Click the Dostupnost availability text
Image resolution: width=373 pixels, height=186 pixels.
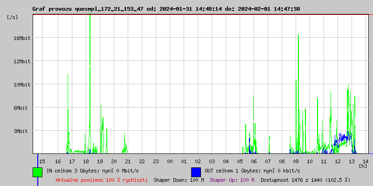(305, 179)
